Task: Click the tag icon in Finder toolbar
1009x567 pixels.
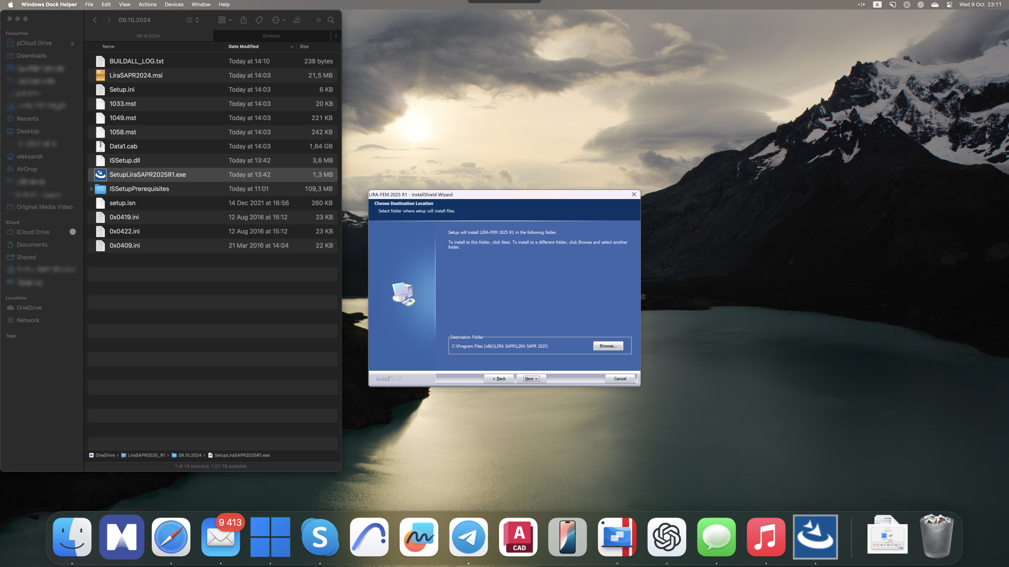Action: [x=259, y=20]
